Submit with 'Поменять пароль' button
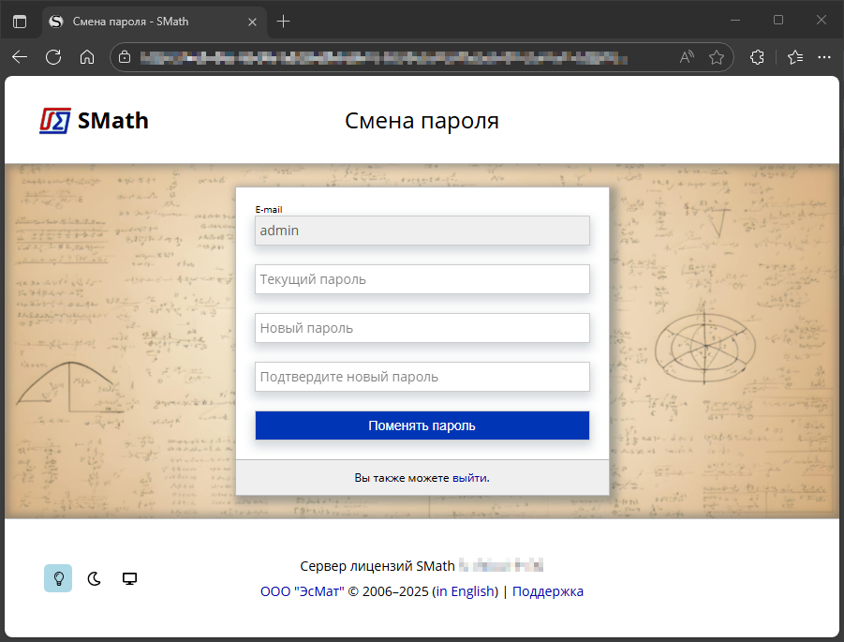The height and width of the screenshot is (642, 844). point(422,426)
